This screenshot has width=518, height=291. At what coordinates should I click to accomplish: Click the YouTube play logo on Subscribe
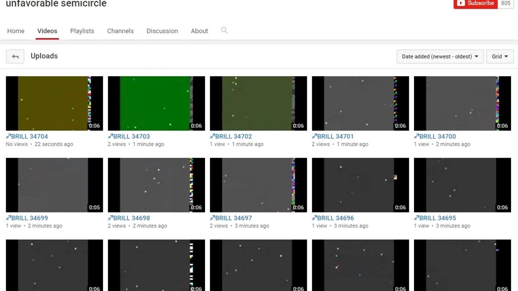click(461, 3)
